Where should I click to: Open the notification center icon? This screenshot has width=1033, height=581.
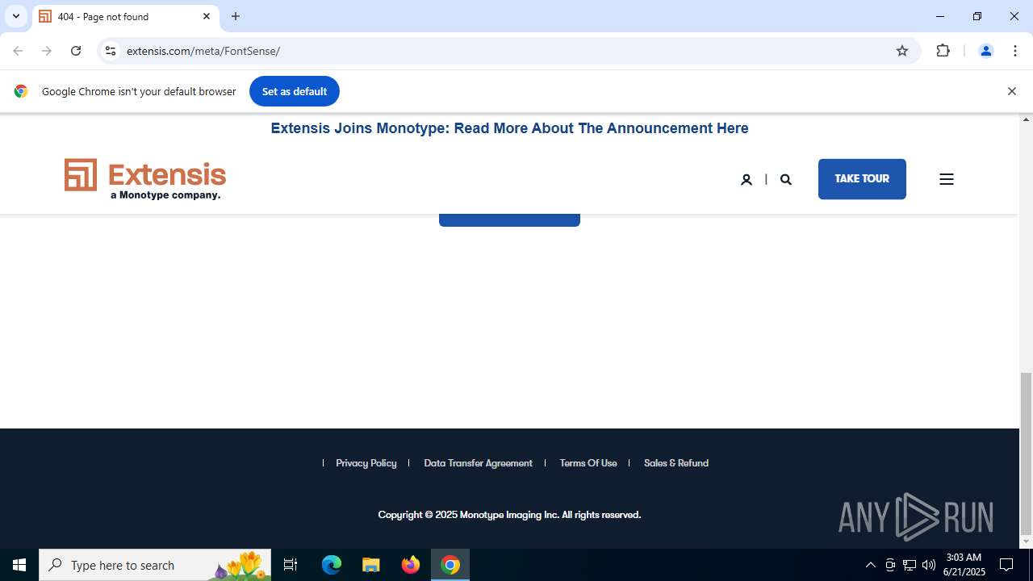pos(1006,565)
